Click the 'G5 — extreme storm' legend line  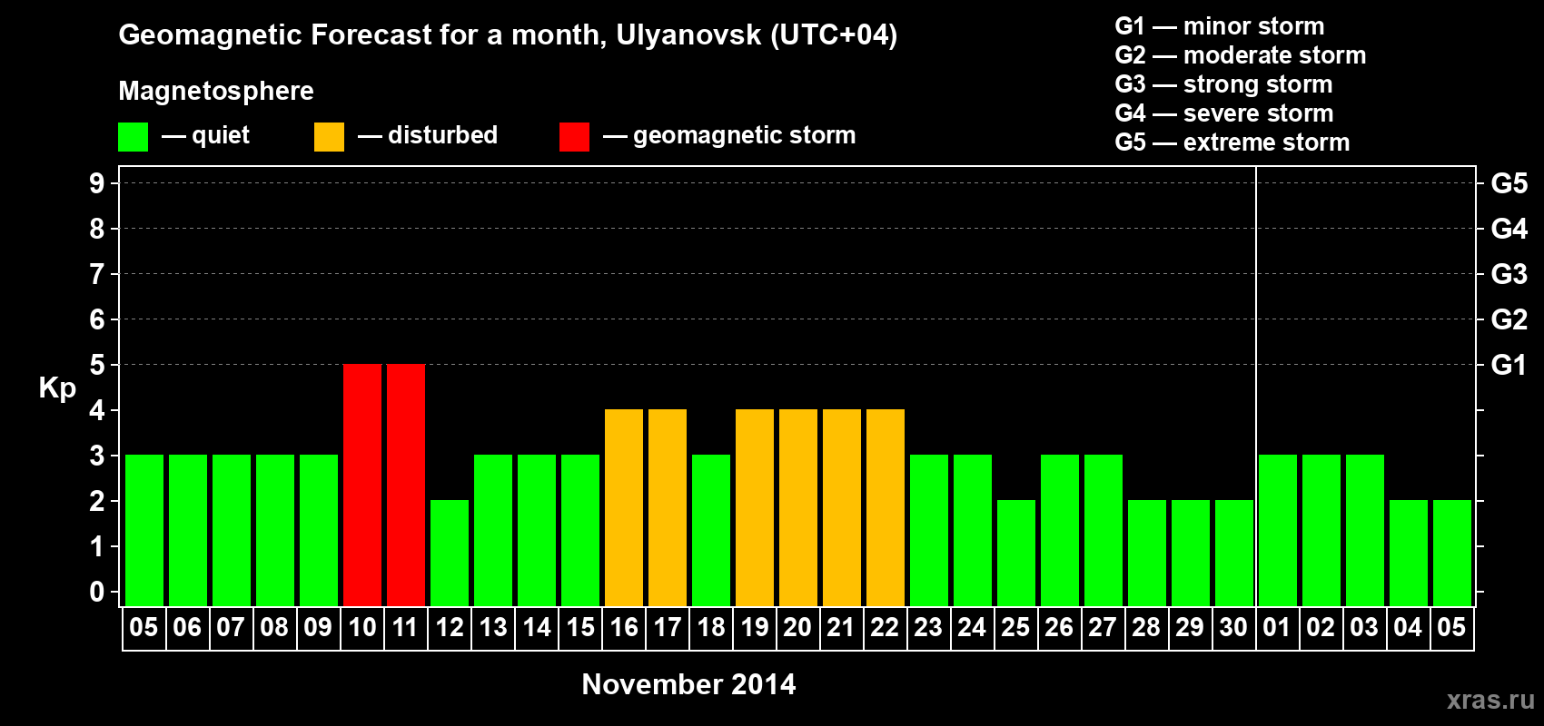[1232, 142]
